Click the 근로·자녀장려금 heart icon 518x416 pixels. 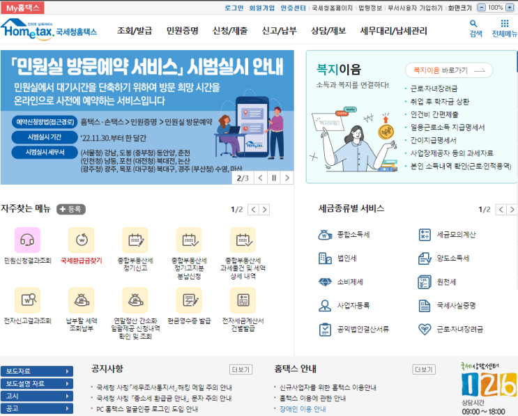click(425, 329)
